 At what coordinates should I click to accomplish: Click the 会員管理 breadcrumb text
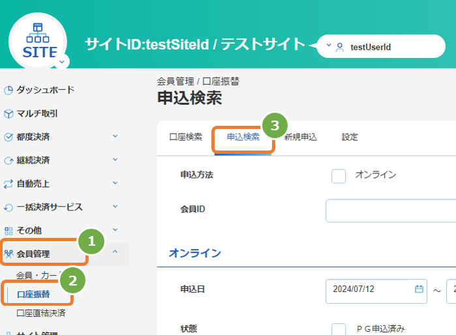pyautogui.click(x=175, y=81)
